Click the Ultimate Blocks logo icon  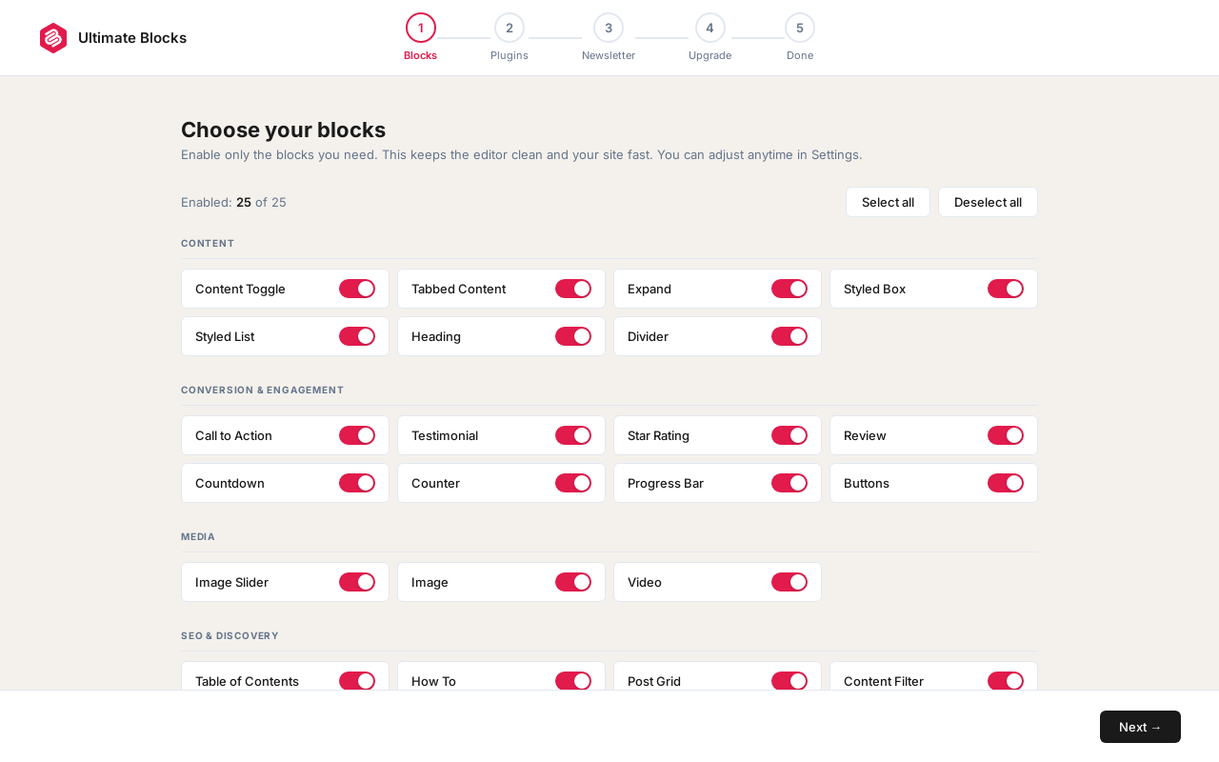tap(53, 38)
